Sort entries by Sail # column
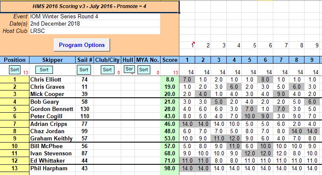The width and height of the screenshot is (322, 175). [x=84, y=70]
